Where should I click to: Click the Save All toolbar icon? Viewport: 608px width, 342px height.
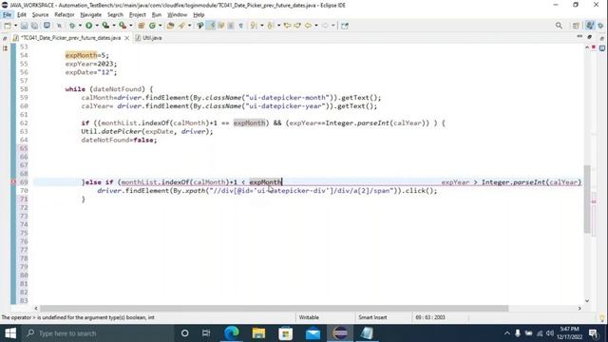pos(34,26)
